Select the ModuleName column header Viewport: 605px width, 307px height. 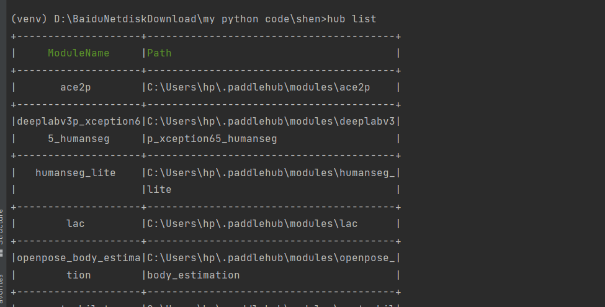[79, 53]
